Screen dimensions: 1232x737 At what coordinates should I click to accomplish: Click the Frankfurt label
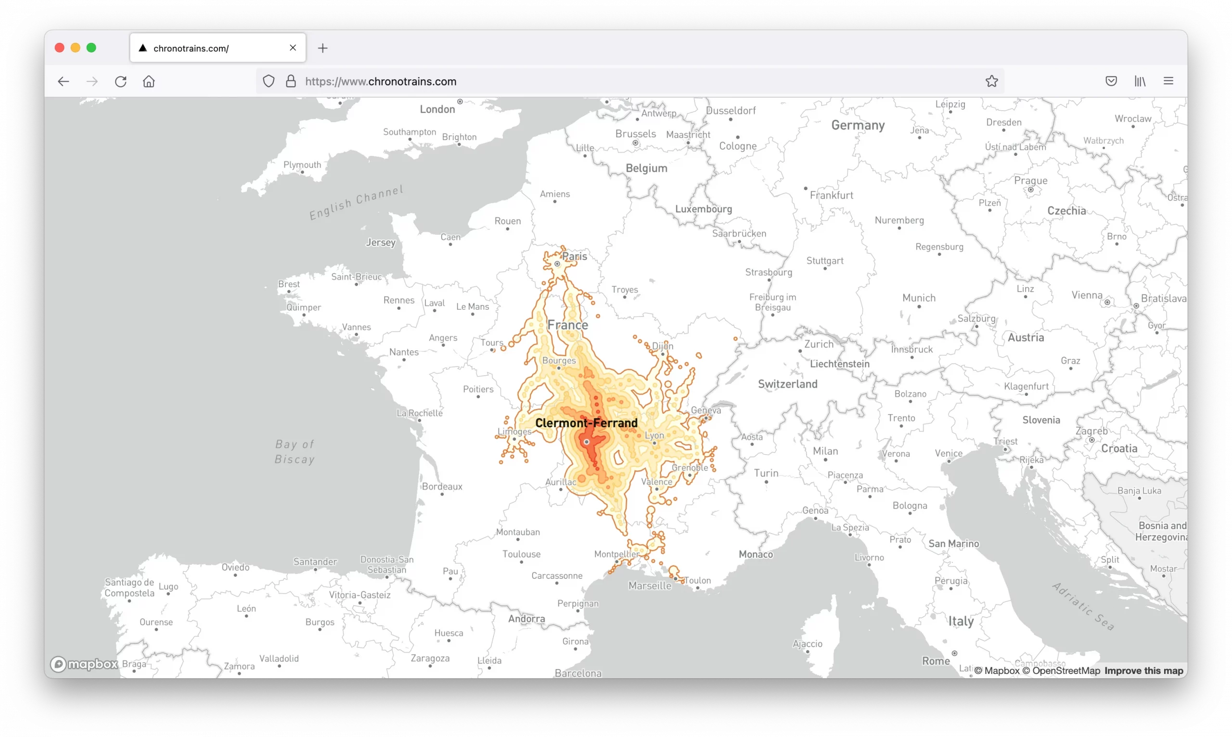pyautogui.click(x=831, y=195)
